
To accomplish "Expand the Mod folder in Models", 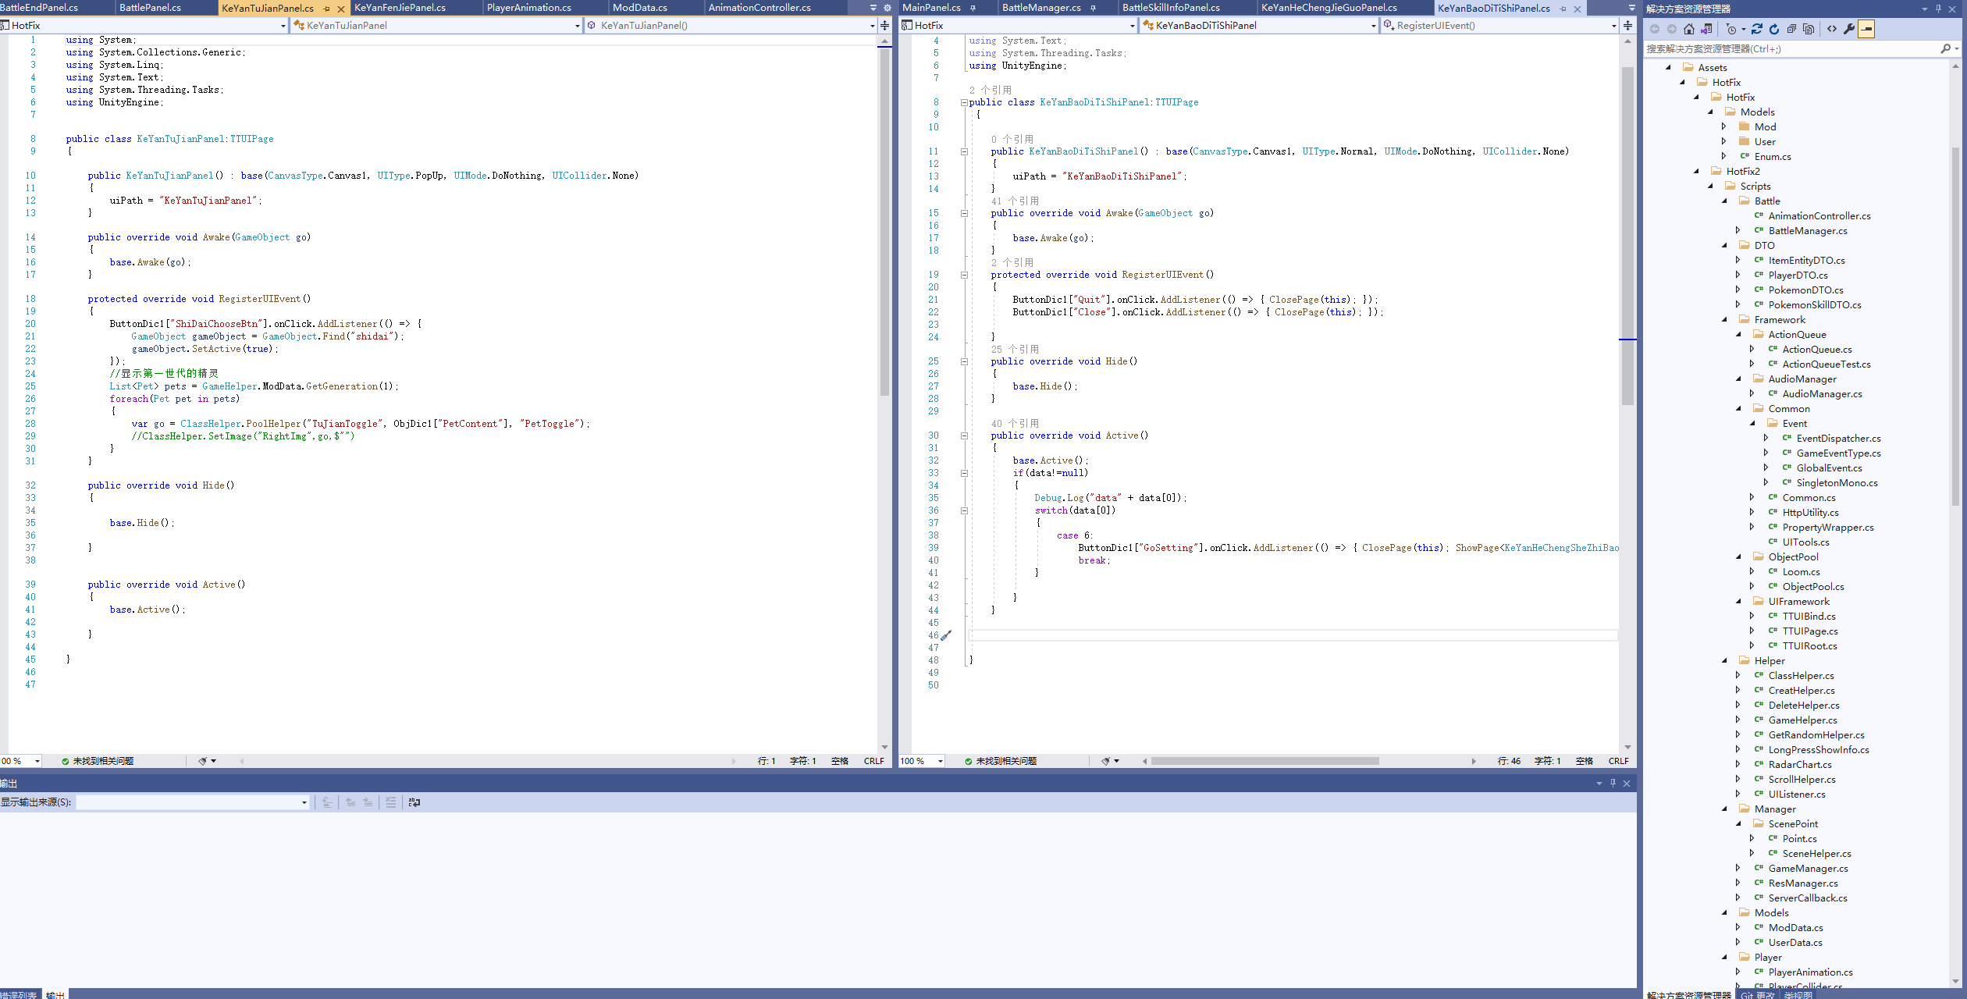I will 1724,126.
